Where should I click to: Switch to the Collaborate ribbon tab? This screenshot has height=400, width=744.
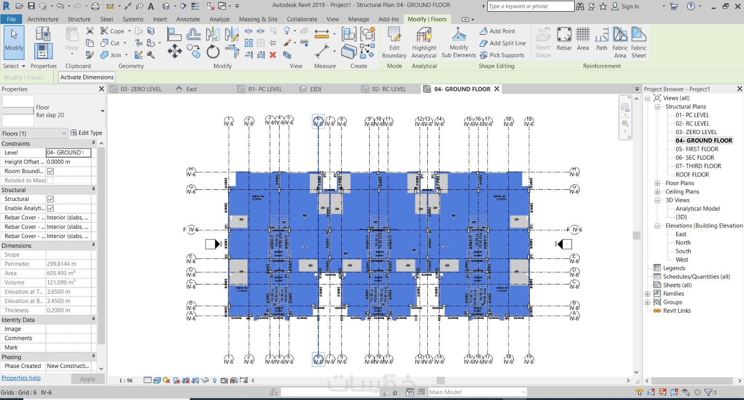tap(302, 19)
